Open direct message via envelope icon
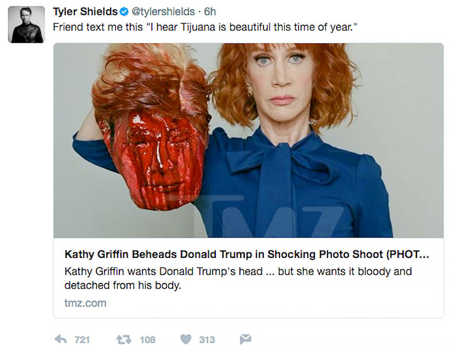This screenshot has width=453, height=353. click(x=245, y=339)
